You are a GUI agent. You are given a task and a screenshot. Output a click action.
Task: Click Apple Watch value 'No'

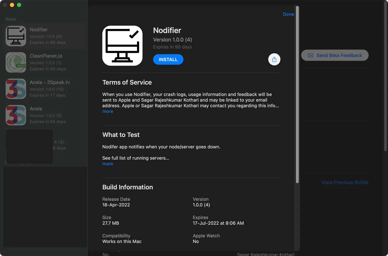(196, 241)
